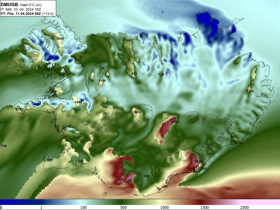Viewport: 280px width, 210px height.
Task: Click the legend tick label 500
Action: pos(123,207)
